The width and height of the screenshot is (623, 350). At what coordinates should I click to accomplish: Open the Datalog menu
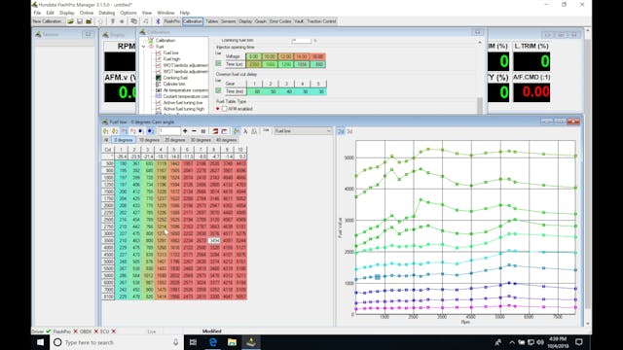pyautogui.click(x=106, y=13)
